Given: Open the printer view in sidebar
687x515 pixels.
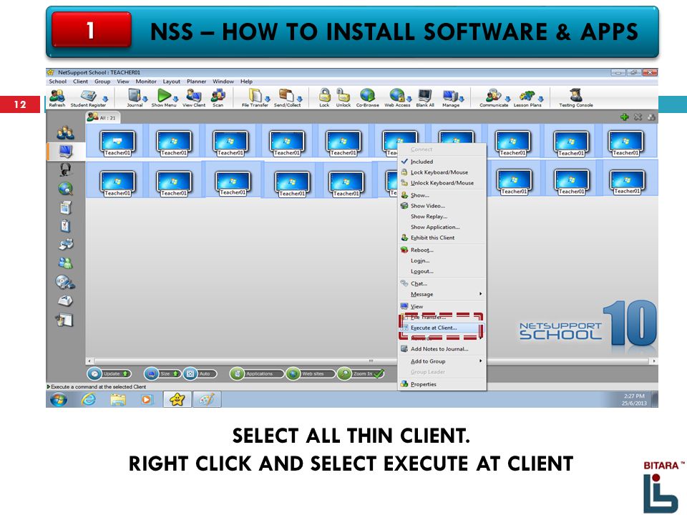Looking at the screenshot, I should point(66,245).
